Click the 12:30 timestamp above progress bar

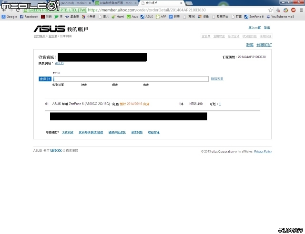pos(56,73)
